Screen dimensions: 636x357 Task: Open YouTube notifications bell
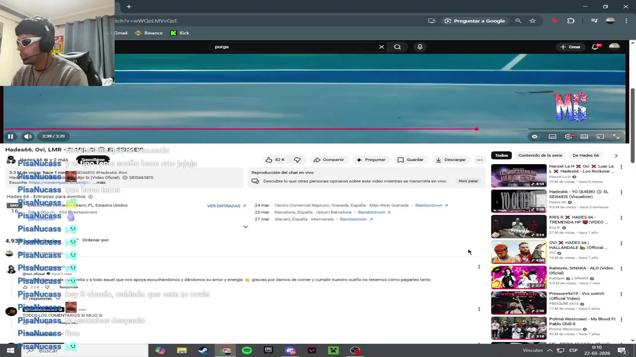(595, 47)
